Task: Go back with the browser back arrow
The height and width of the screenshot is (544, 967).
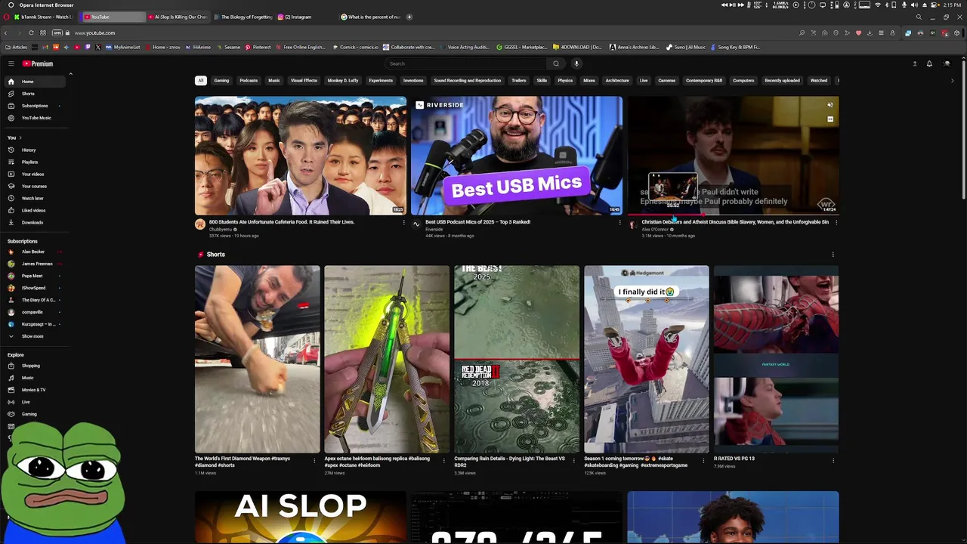Action: (5, 32)
